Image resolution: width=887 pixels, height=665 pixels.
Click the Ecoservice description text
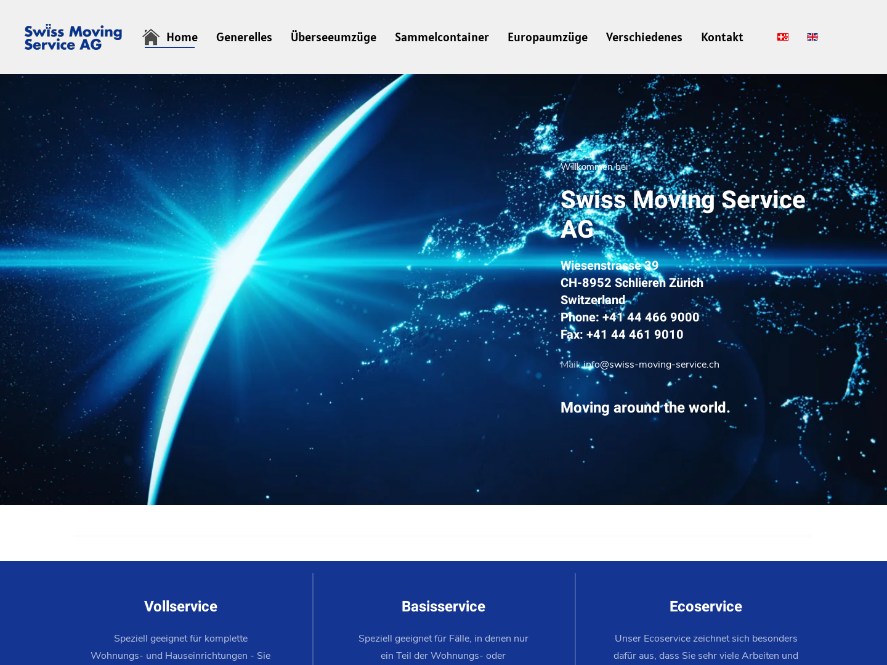coord(706,648)
